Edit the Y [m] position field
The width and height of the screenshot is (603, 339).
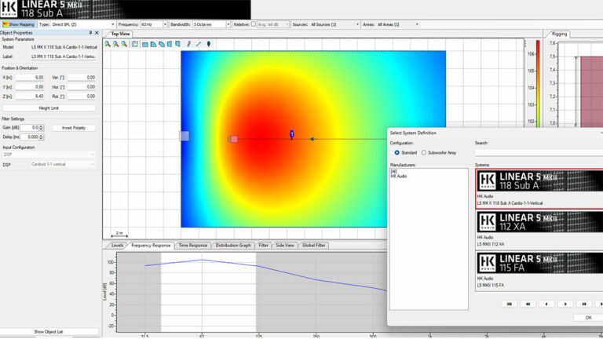(x=30, y=87)
